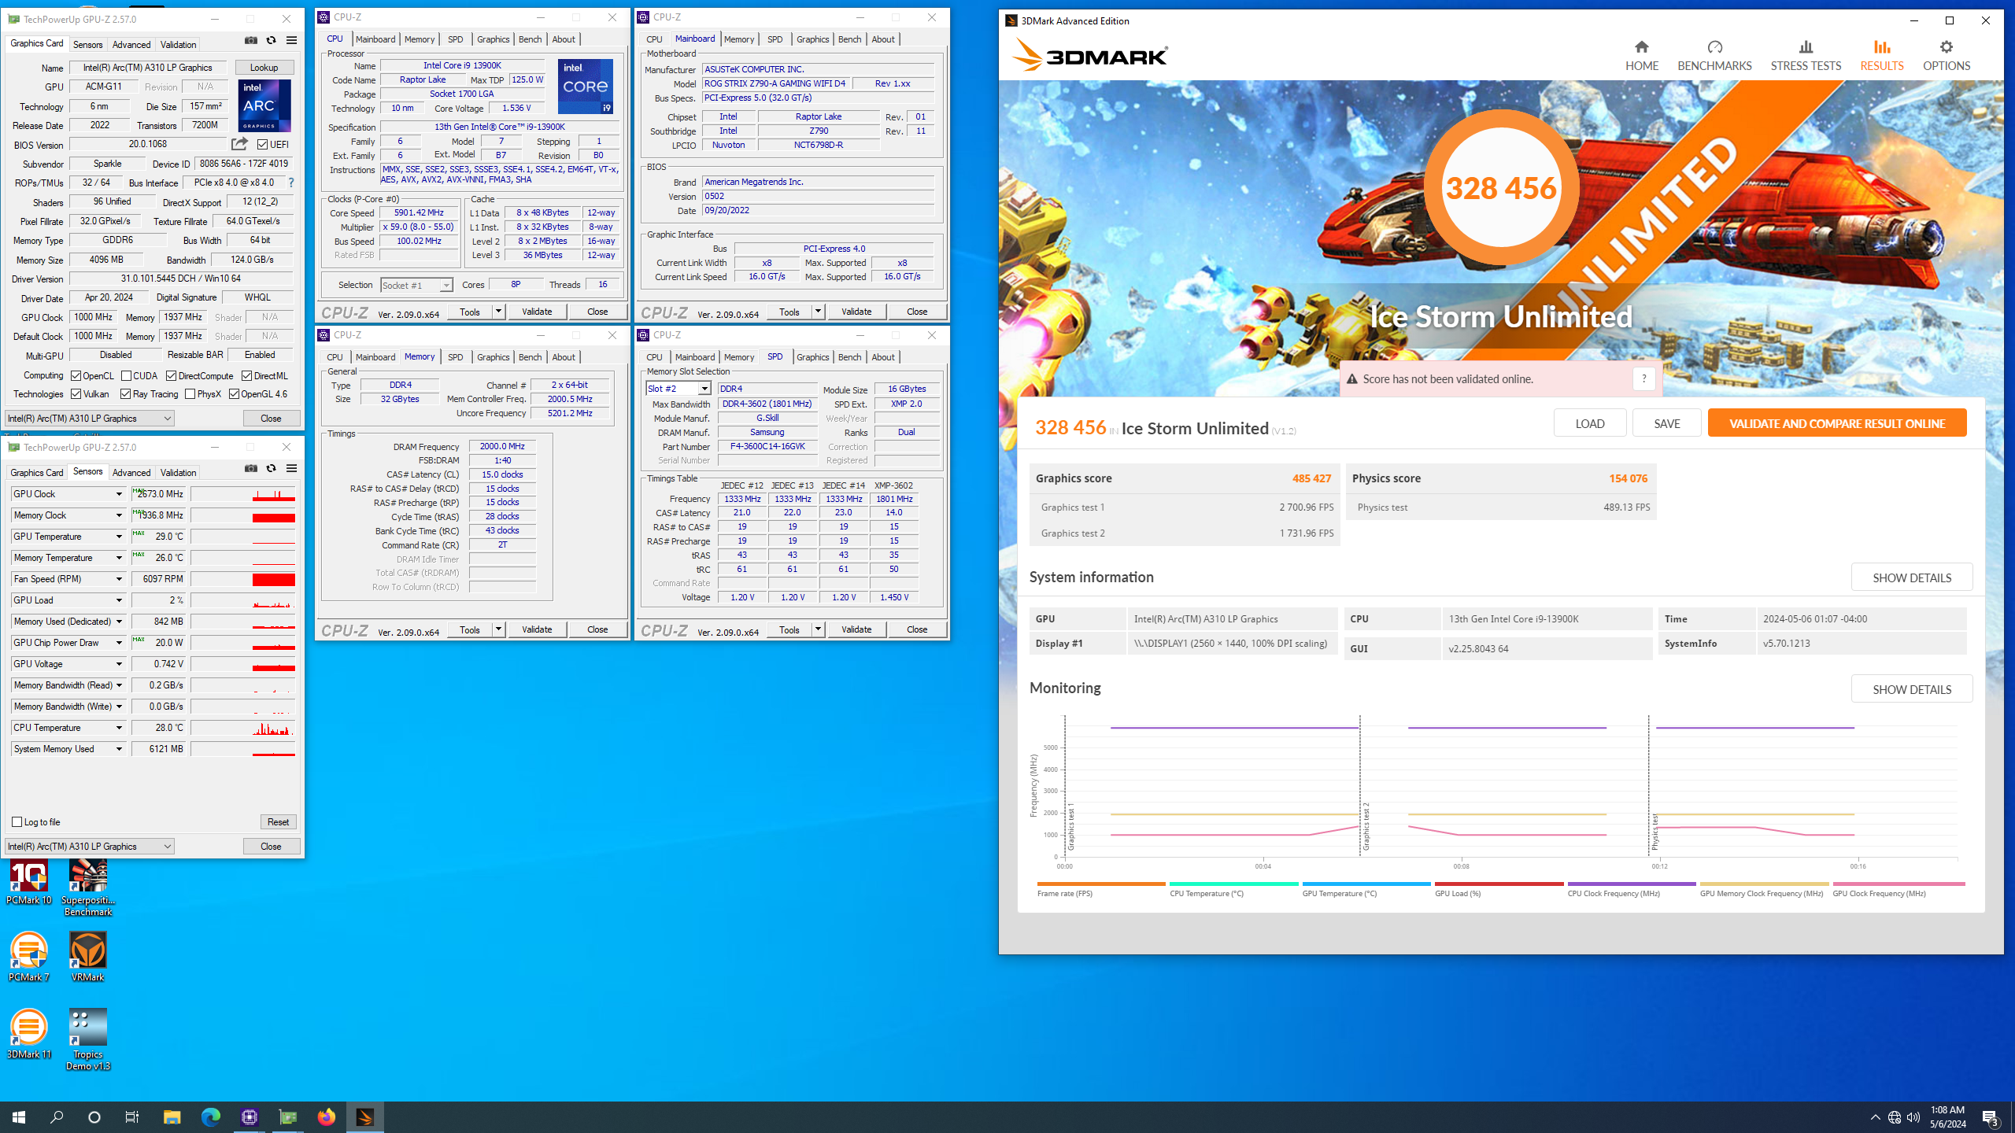The image size is (2015, 1133).
Task: Switch to Advanced tab in top GPU-Z
Action: coord(131,45)
